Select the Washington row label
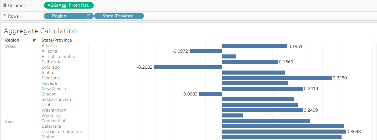377x140 pixels. tap(54, 110)
